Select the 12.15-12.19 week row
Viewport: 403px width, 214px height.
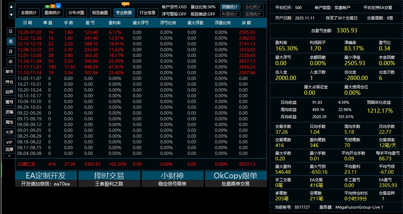[x=141, y=44]
